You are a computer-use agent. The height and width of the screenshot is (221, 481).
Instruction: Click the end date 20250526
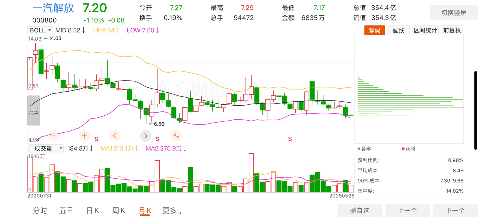[x=342, y=196]
